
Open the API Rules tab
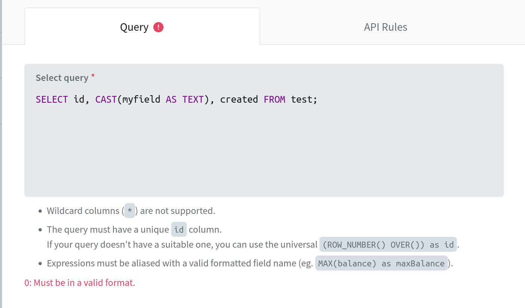tap(385, 27)
